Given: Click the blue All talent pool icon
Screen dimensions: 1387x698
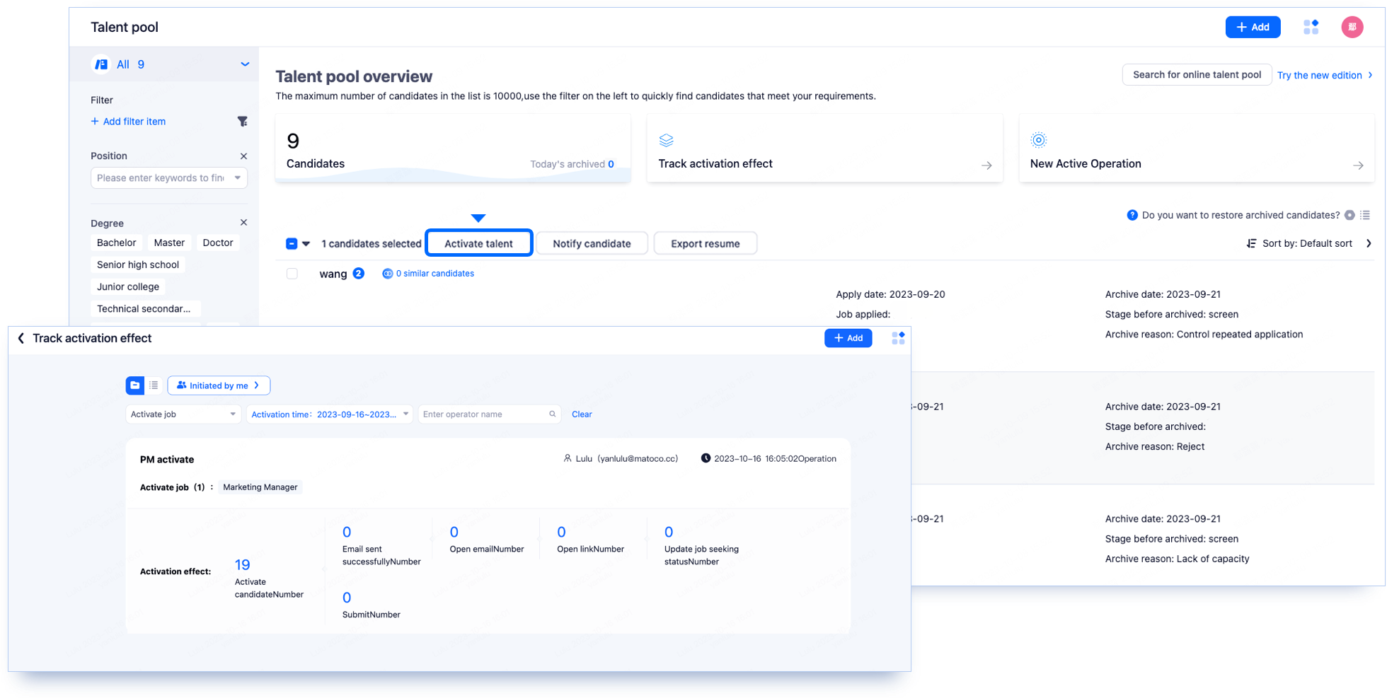Looking at the screenshot, I should click(101, 64).
